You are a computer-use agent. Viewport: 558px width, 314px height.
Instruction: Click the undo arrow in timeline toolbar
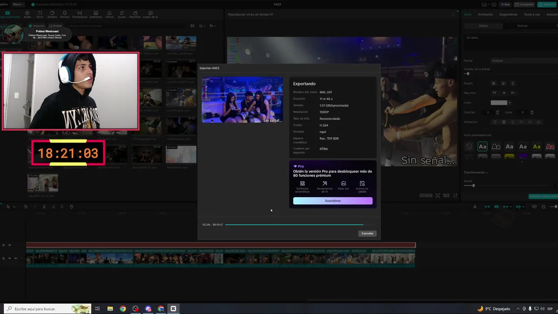coord(26,207)
